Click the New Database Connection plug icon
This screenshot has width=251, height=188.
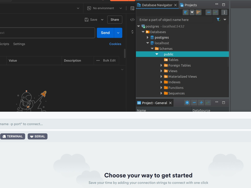(x=186, y=12)
